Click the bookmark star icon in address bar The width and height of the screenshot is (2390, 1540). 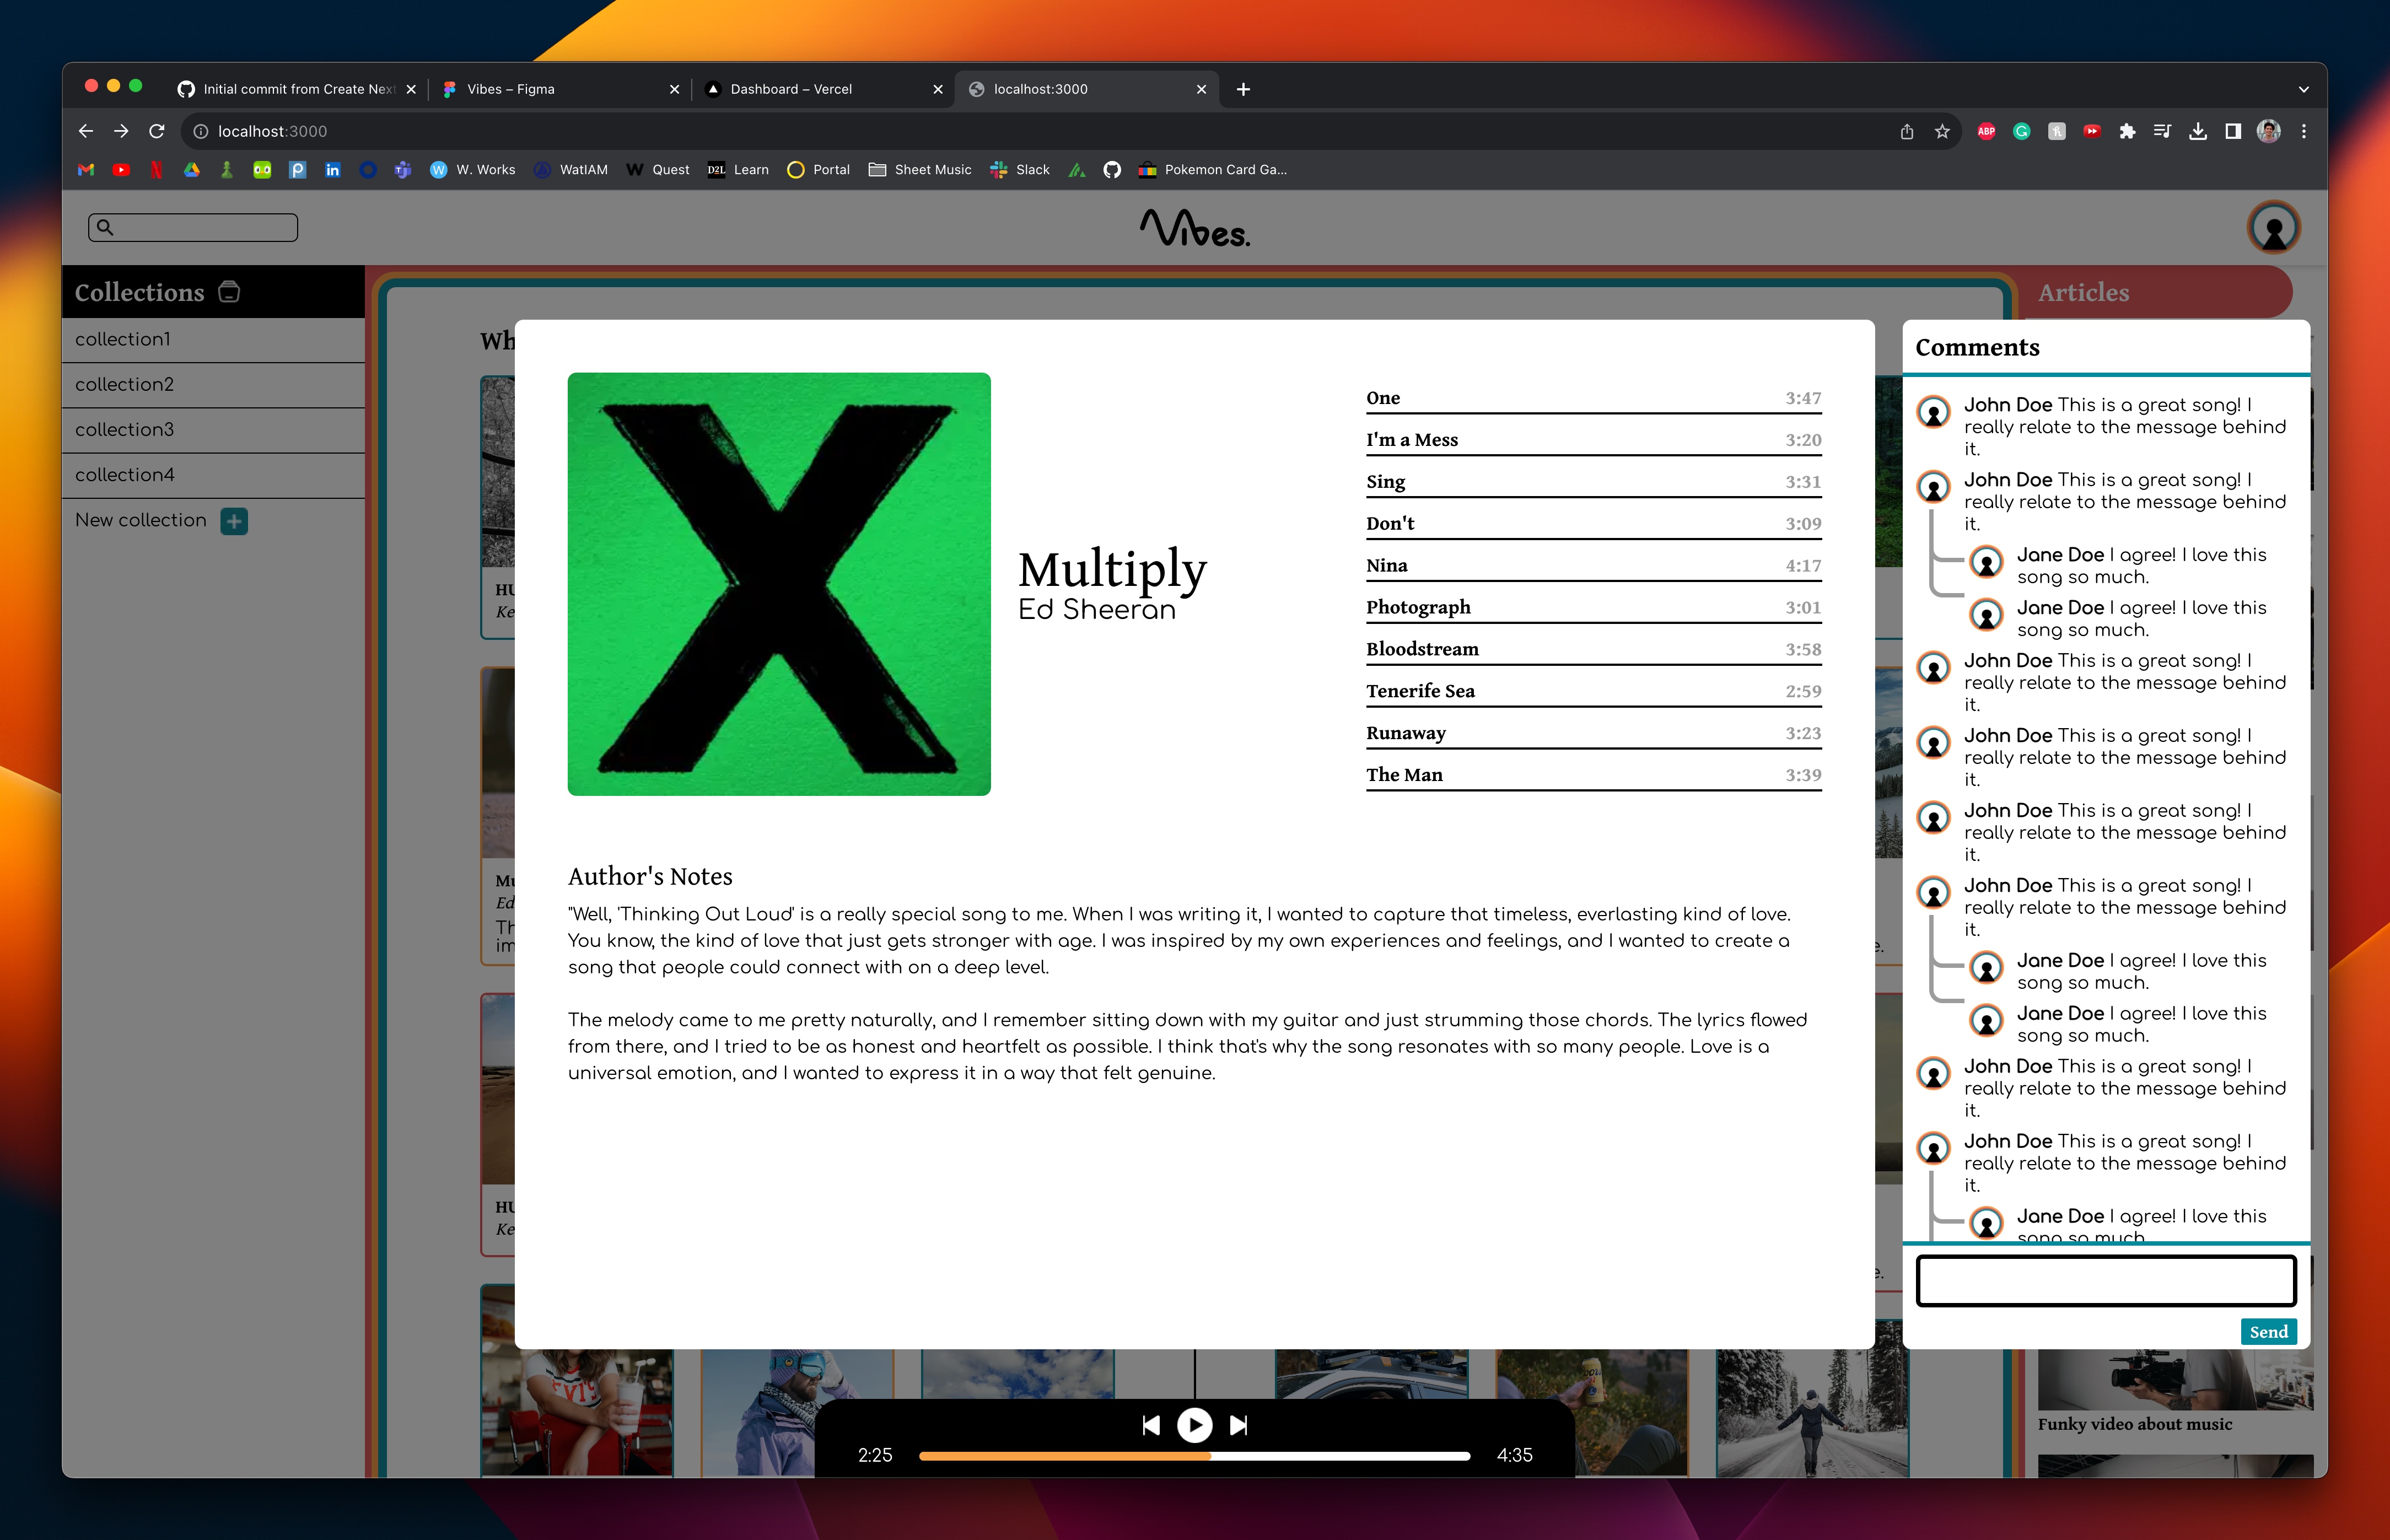(x=1942, y=131)
